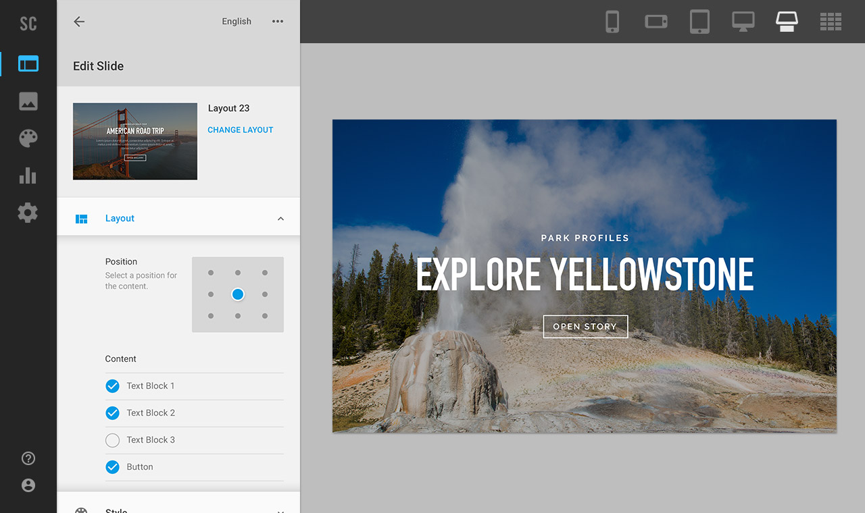Open the color palette theme icon
The height and width of the screenshot is (513, 865).
click(x=28, y=138)
